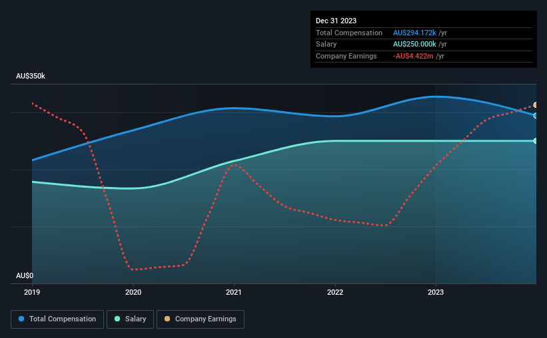Click the AU$294.172k total compensation value
This screenshot has width=547, height=338.
(414, 33)
